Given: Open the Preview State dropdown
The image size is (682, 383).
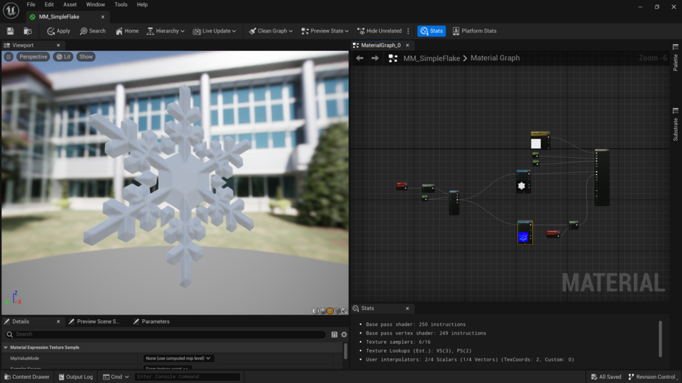Looking at the screenshot, I should (325, 31).
